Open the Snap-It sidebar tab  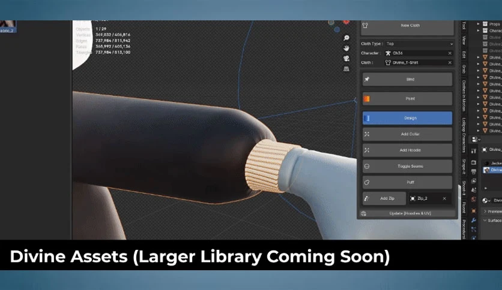[x=464, y=167]
